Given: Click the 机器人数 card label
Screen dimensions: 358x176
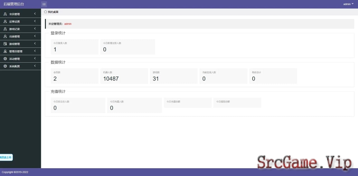Looking at the screenshot, I should (108, 72).
